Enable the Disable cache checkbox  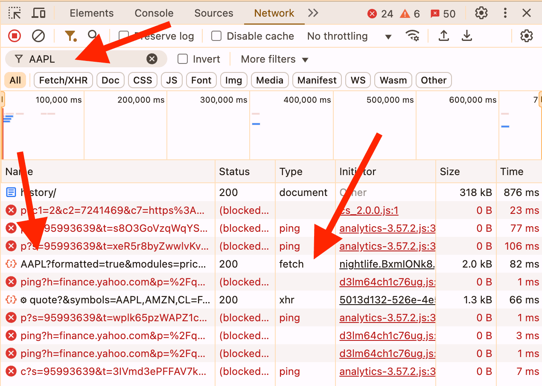(x=217, y=36)
